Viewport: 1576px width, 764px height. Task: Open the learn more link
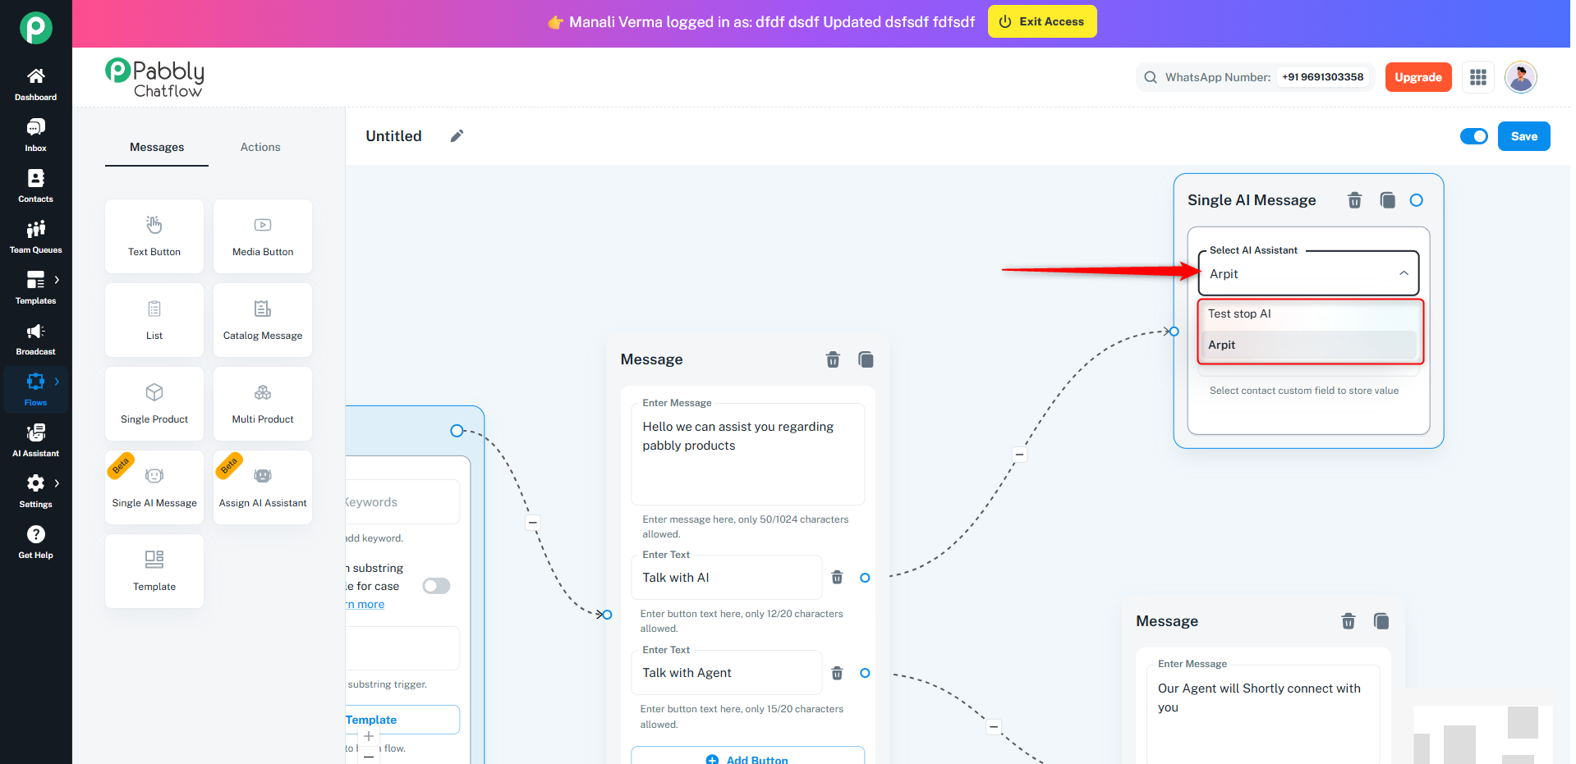[x=365, y=605]
